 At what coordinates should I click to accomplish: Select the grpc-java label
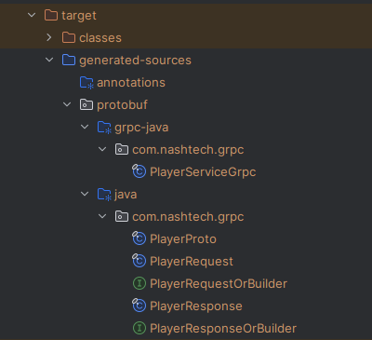point(141,128)
